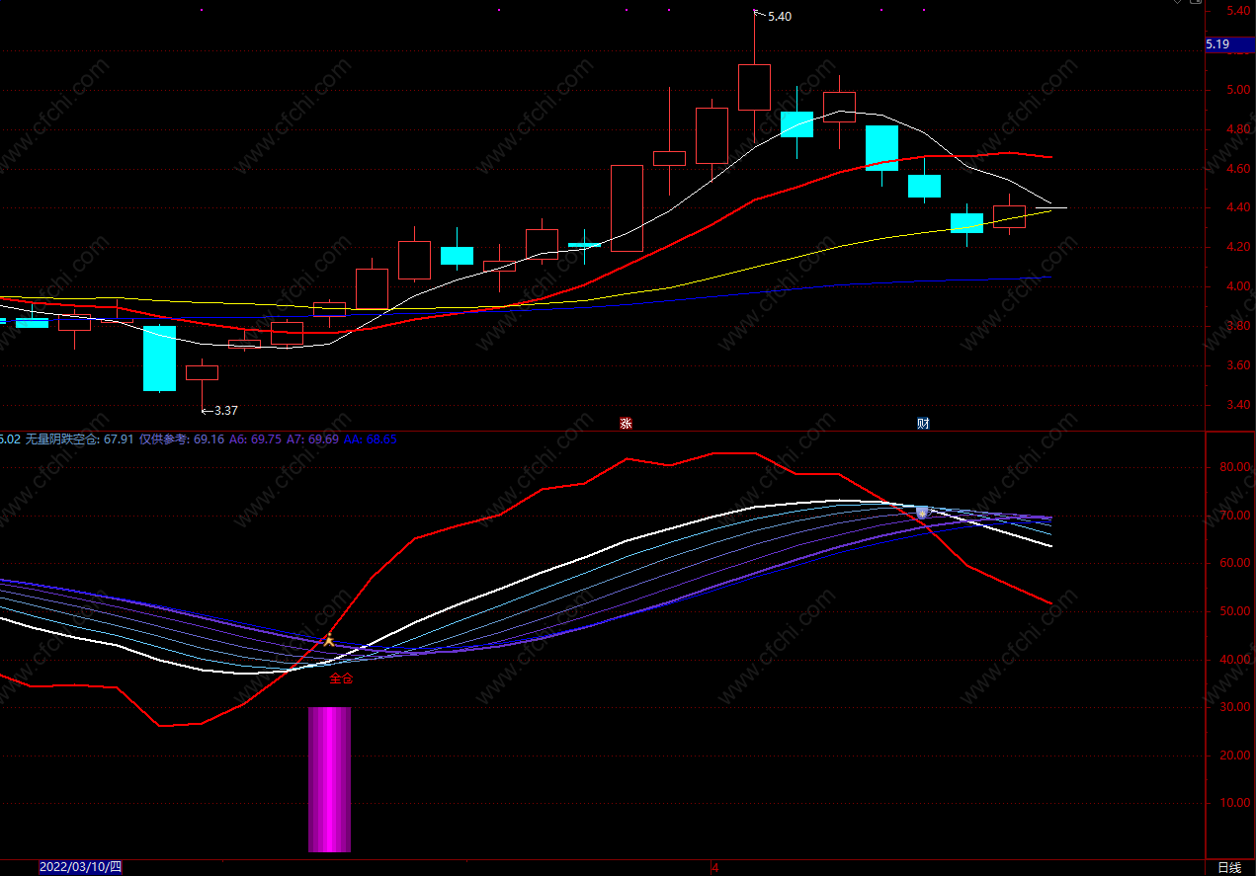Click the magenta signal bar in indicator

click(329, 779)
